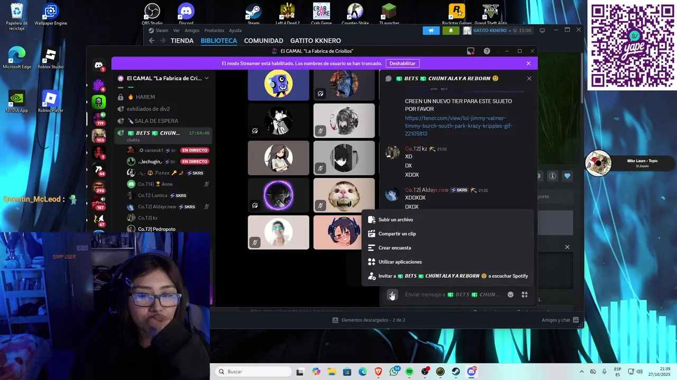
Task: Click the EN DIRECTO badge next to varonsk1
Action: click(194, 150)
